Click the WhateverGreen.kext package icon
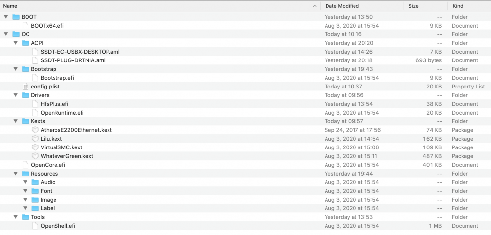The image size is (491, 235). (35, 156)
